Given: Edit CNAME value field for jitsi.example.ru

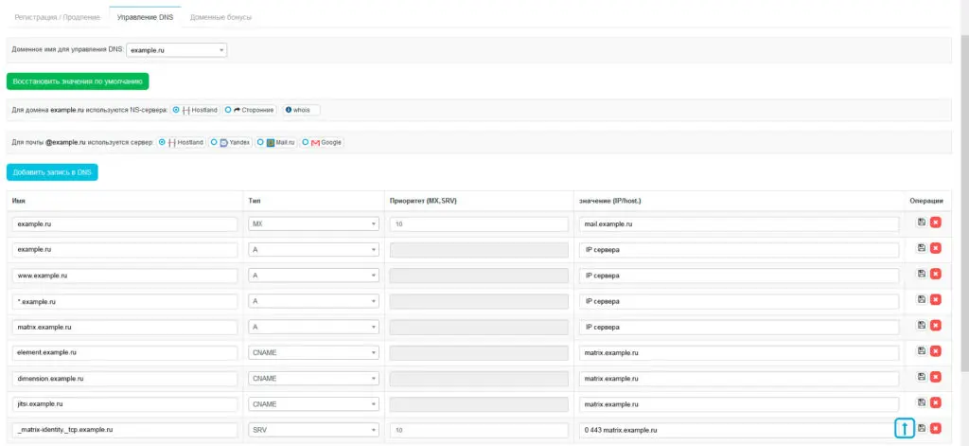Looking at the screenshot, I should 739,404.
